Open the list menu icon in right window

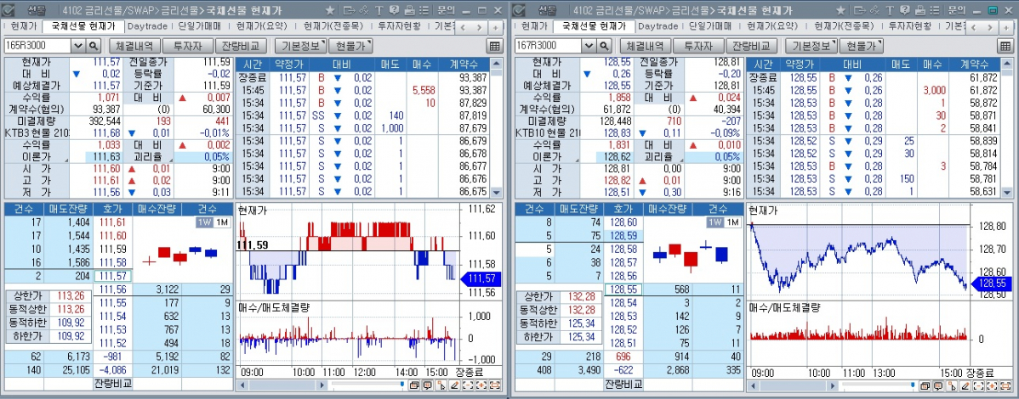click(x=935, y=10)
